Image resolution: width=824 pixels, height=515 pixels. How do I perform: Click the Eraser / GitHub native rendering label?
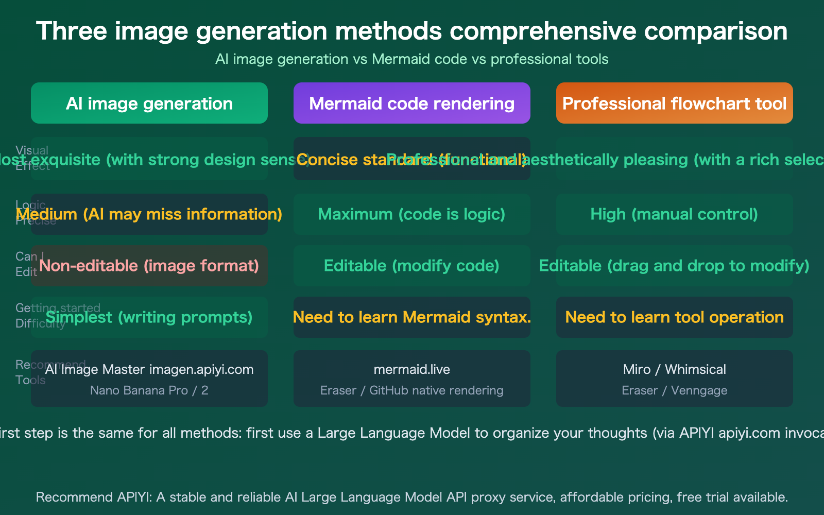click(411, 390)
